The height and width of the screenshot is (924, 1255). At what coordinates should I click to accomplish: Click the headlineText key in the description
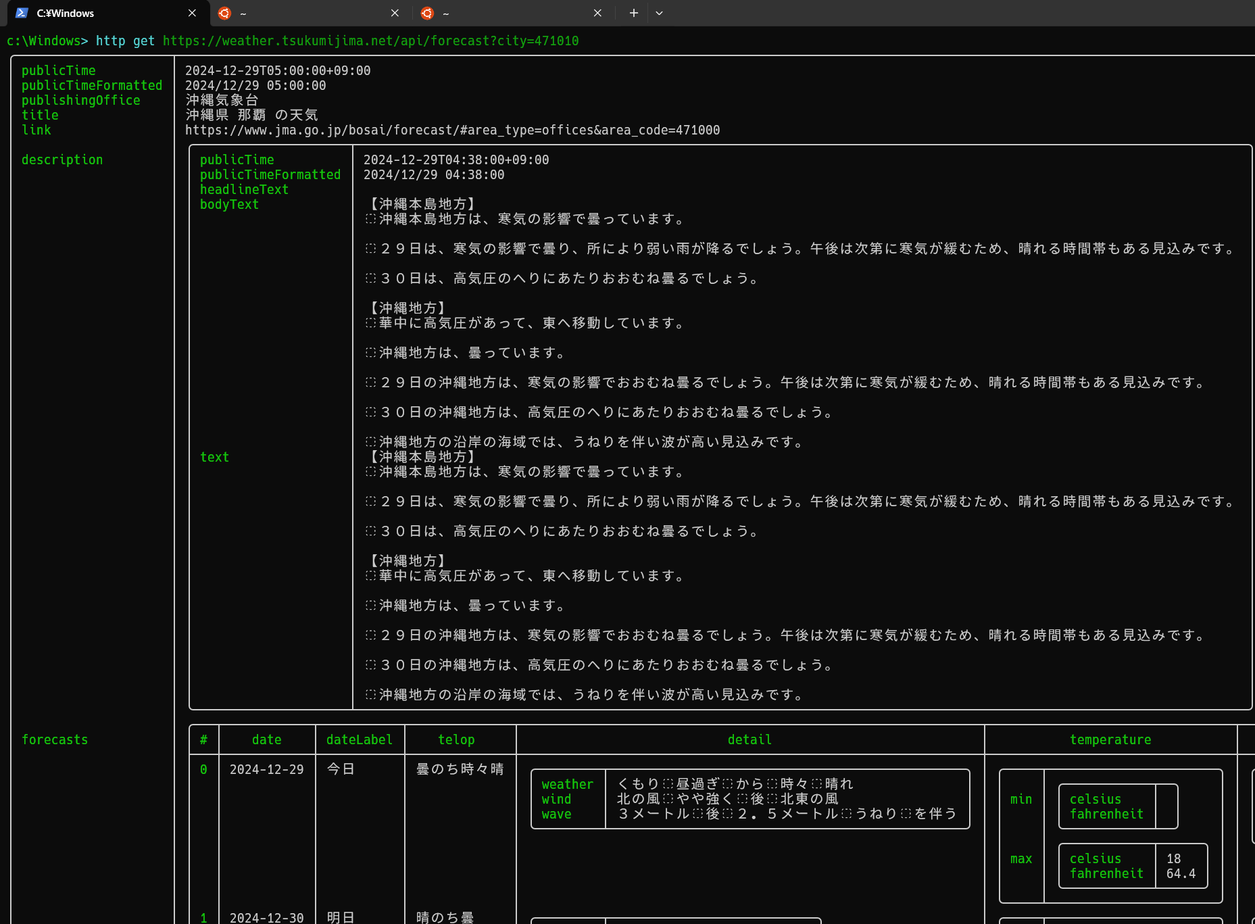tap(244, 189)
